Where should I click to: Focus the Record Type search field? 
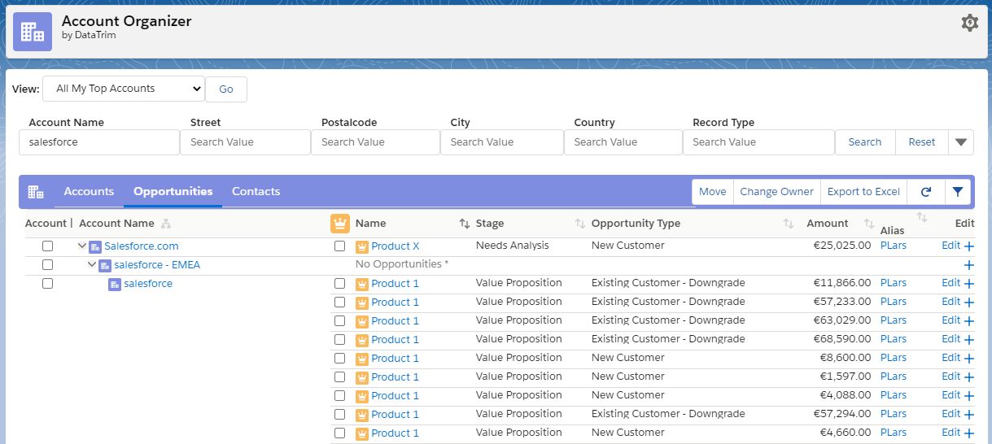coord(758,141)
